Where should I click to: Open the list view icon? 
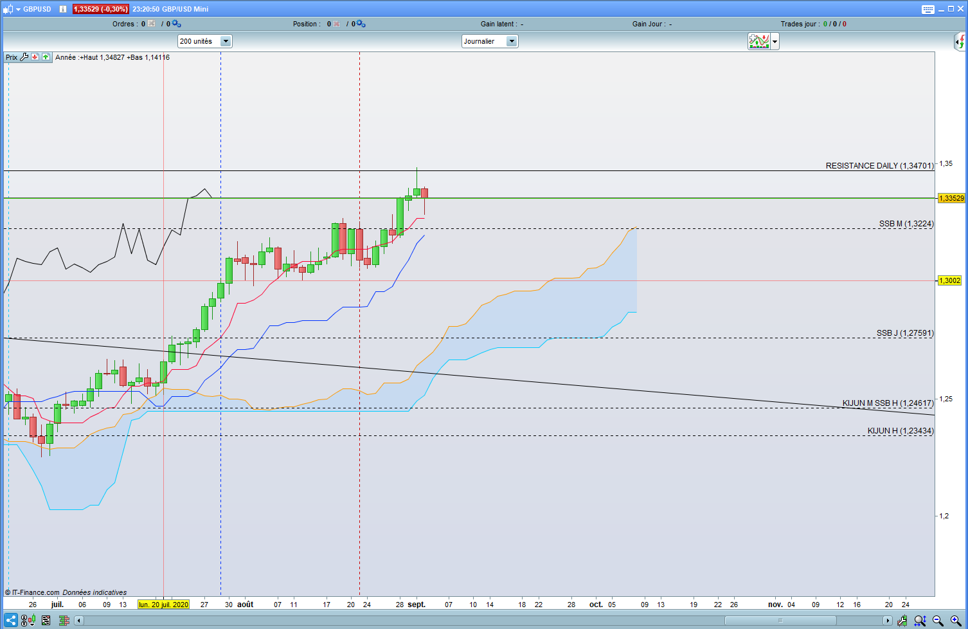click(x=46, y=621)
